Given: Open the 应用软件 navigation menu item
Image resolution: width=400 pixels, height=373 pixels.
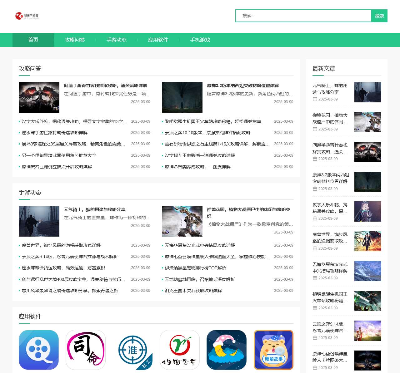Looking at the screenshot, I should tap(158, 40).
